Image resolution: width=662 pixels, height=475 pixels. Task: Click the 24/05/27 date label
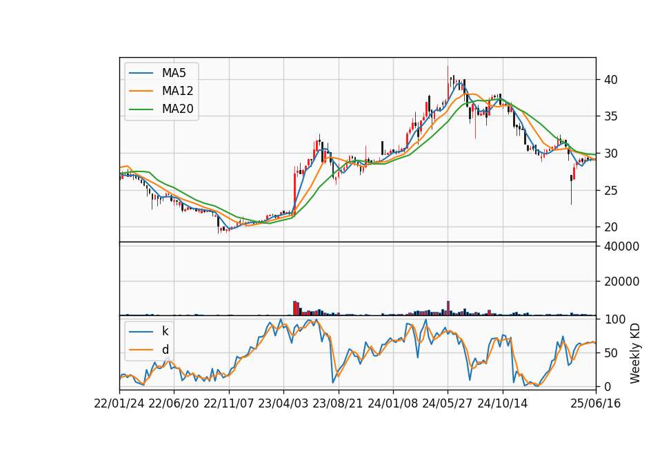pos(448,403)
